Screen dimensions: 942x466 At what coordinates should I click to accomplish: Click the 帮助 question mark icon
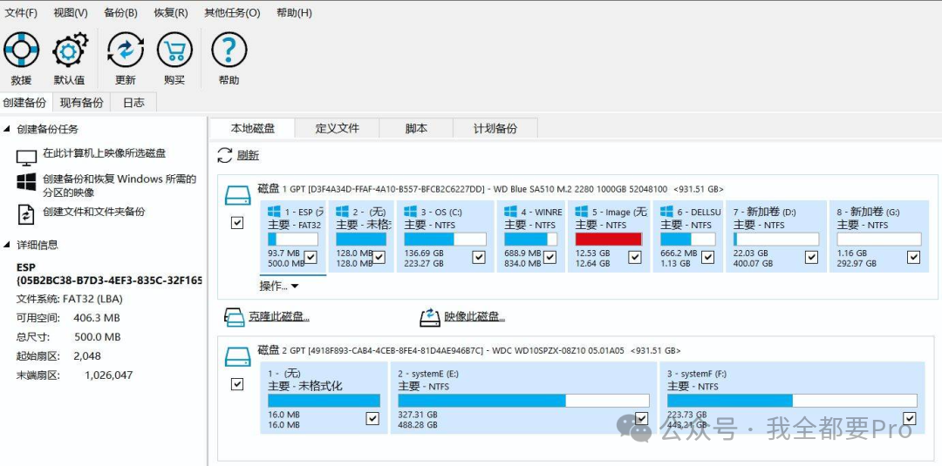pos(229,51)
